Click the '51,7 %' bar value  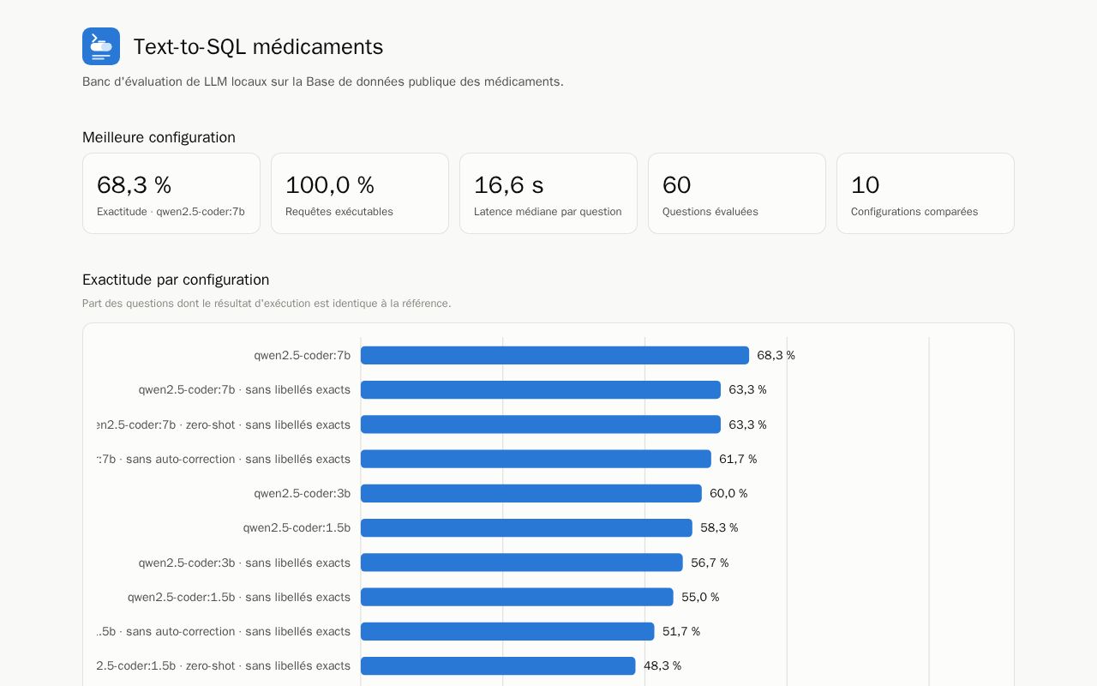tap(681, 631)
